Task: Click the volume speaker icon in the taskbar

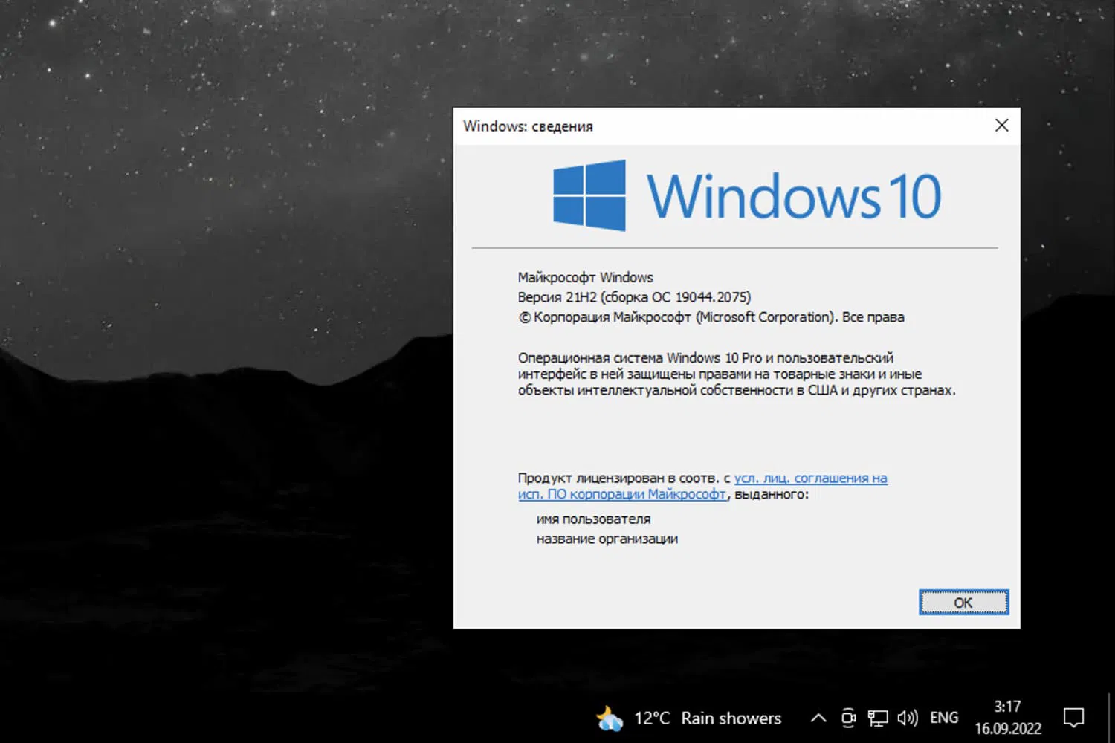Action: [907, 718]
